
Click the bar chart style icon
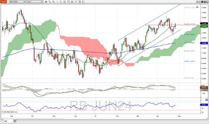(46, 2)
